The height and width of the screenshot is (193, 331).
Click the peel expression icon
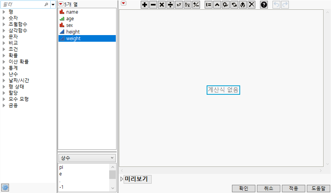[243, 5]
